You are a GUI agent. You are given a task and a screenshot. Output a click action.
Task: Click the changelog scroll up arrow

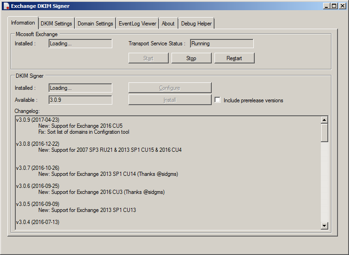click(x=325, y=119)
